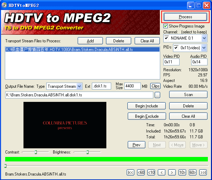Click the Max Size field showing 4400
Screen dimensions: 212x180
click(x=133, y=86)
